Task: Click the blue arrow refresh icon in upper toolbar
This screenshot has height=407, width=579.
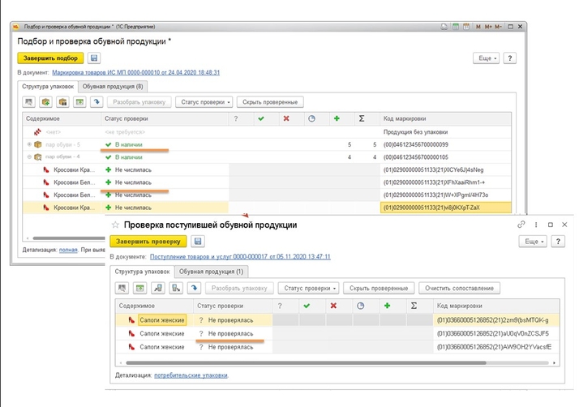Action: (x=96, y=102)
